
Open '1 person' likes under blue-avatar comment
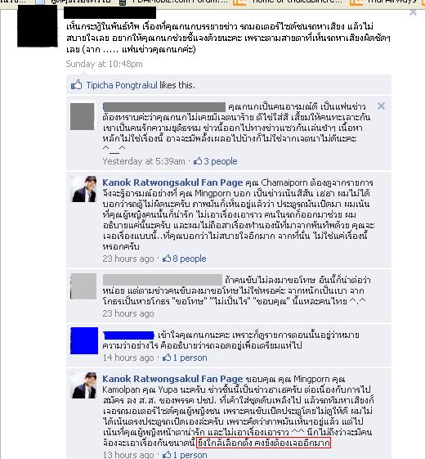(x=190, y=358)
